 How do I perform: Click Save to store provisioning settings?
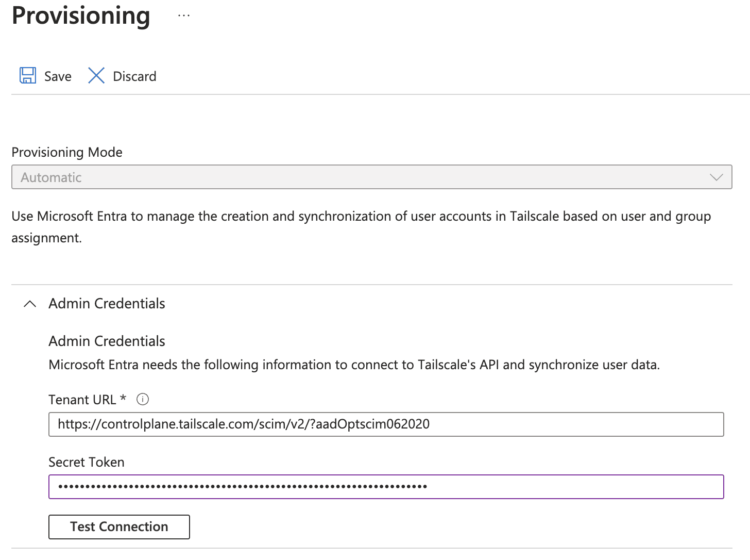coord(45,76)
